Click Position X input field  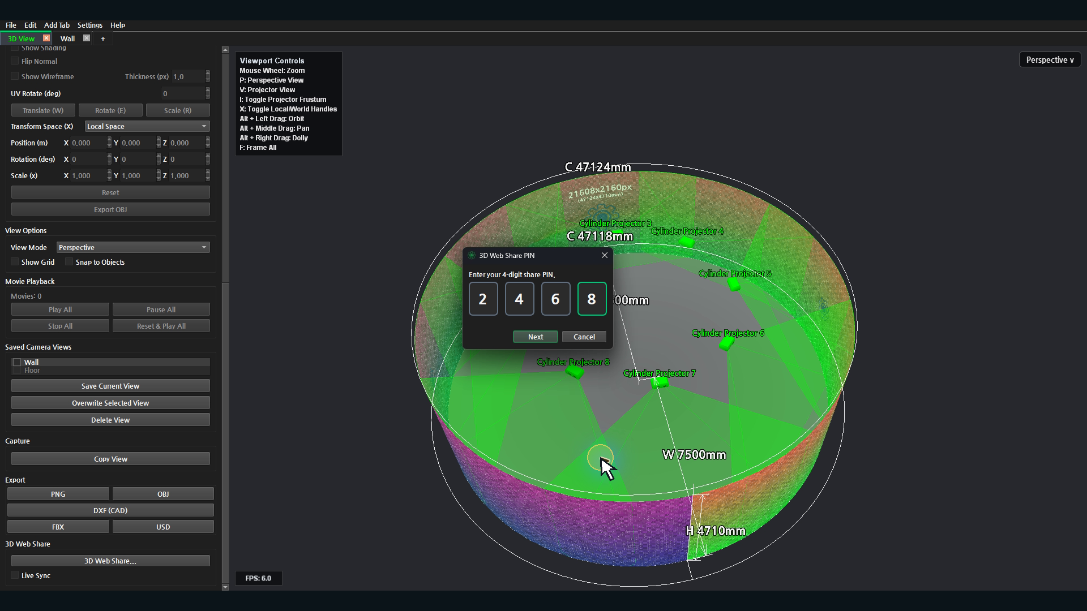(x=88, y=143)
